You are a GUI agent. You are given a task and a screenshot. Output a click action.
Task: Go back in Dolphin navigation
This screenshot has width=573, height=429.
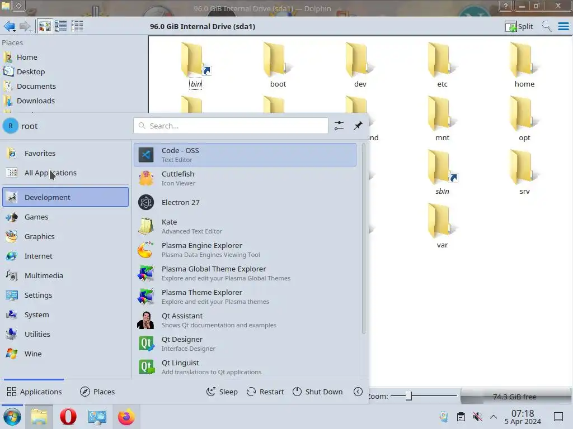[x=10, y=26]
